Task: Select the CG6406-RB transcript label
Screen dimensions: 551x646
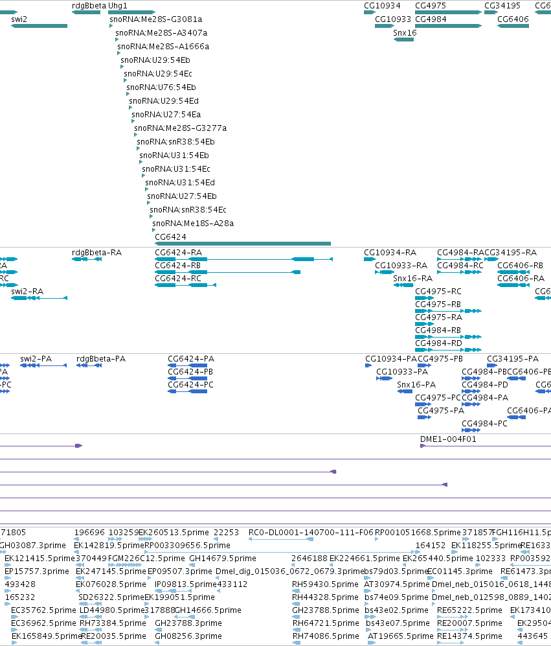Action: coord(520,266)
